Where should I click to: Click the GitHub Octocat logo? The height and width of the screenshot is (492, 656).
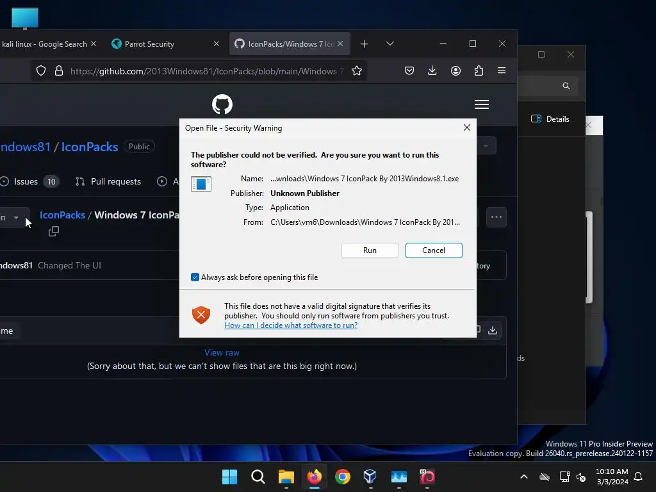[222, 104]
